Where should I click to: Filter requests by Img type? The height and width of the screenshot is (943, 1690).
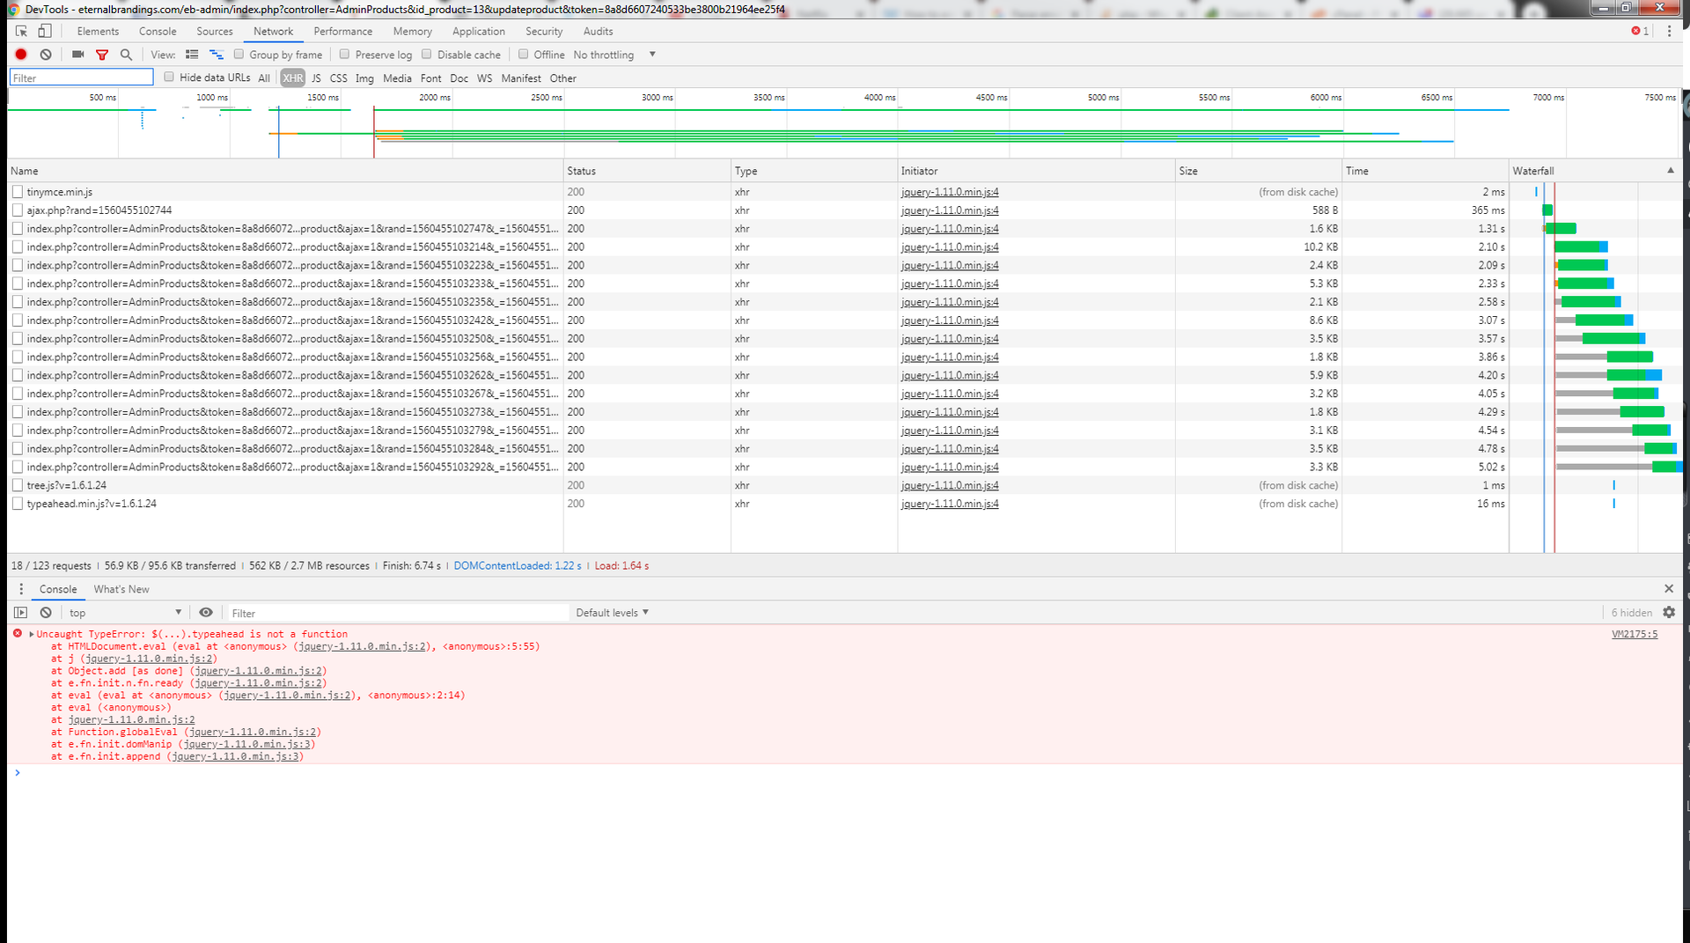point(364,78)
